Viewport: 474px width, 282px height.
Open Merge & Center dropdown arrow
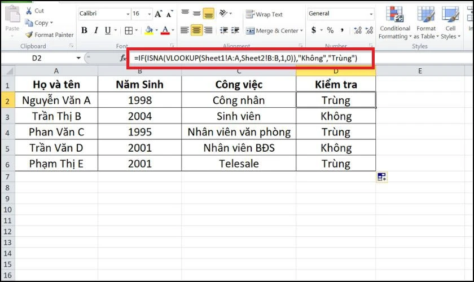click(x=301, y=30)
